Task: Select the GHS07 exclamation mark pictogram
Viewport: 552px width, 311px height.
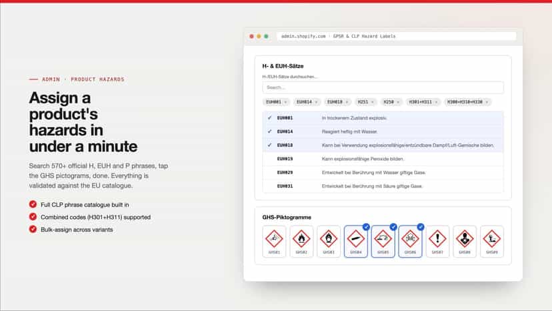Action: point(437,242)
